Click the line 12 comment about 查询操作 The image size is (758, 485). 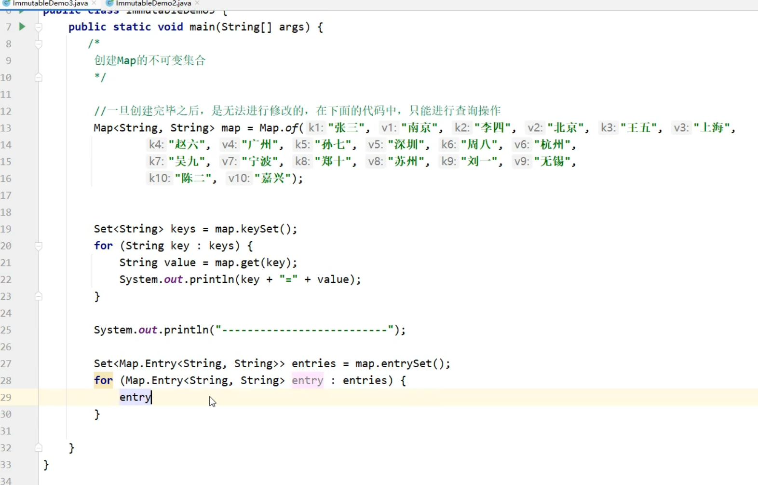[x=298, y=111]
